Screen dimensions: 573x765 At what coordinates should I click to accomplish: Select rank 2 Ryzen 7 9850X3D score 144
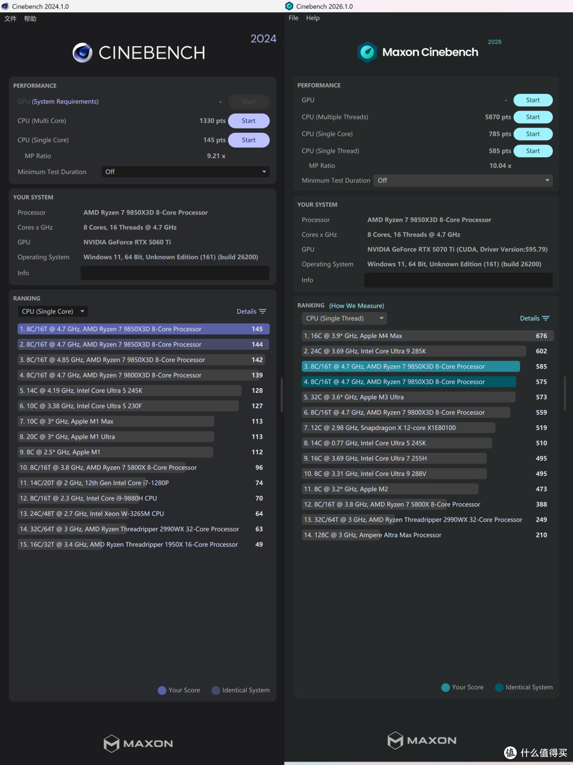coord(143,345)
